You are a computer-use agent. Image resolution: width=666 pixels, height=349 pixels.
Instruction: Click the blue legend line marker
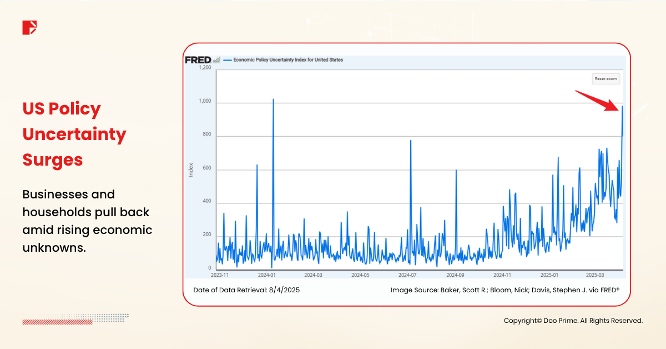point(227,60)
